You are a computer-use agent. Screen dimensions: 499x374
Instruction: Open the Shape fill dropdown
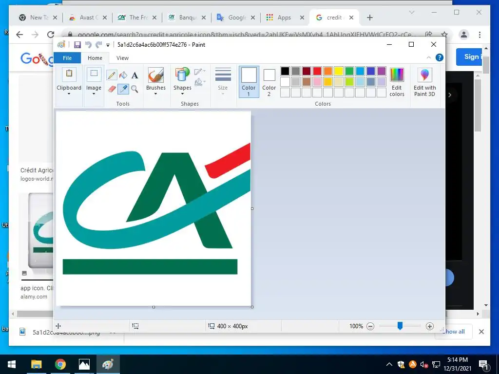200,82
